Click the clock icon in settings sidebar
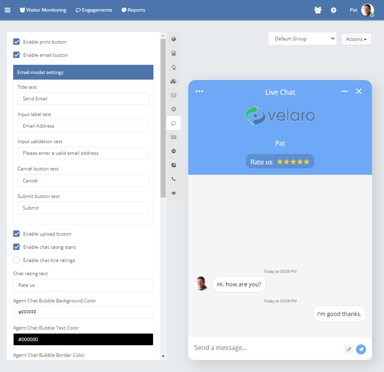 click(173, 109)
